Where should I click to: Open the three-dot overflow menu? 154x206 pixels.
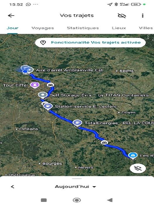(x=143, y=16)
